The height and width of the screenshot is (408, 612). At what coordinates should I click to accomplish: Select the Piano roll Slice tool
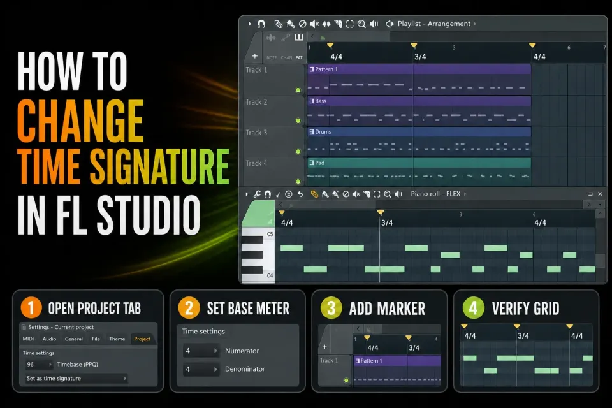pos(367,194)
